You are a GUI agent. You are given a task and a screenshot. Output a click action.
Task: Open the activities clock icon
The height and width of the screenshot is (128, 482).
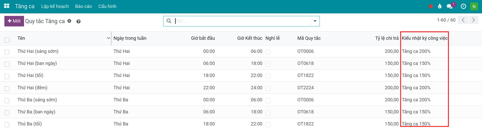coord(463,6)
